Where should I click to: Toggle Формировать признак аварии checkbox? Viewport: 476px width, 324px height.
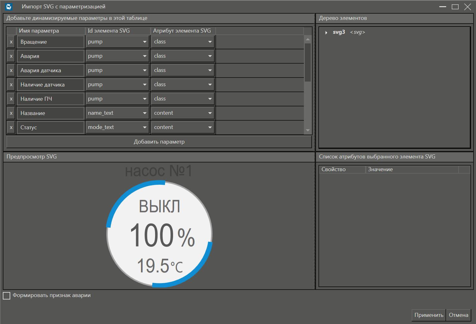[x=7, y=295]
